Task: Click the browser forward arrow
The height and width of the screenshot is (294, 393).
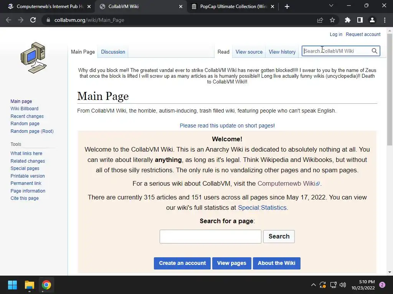Action: [21, 20]
